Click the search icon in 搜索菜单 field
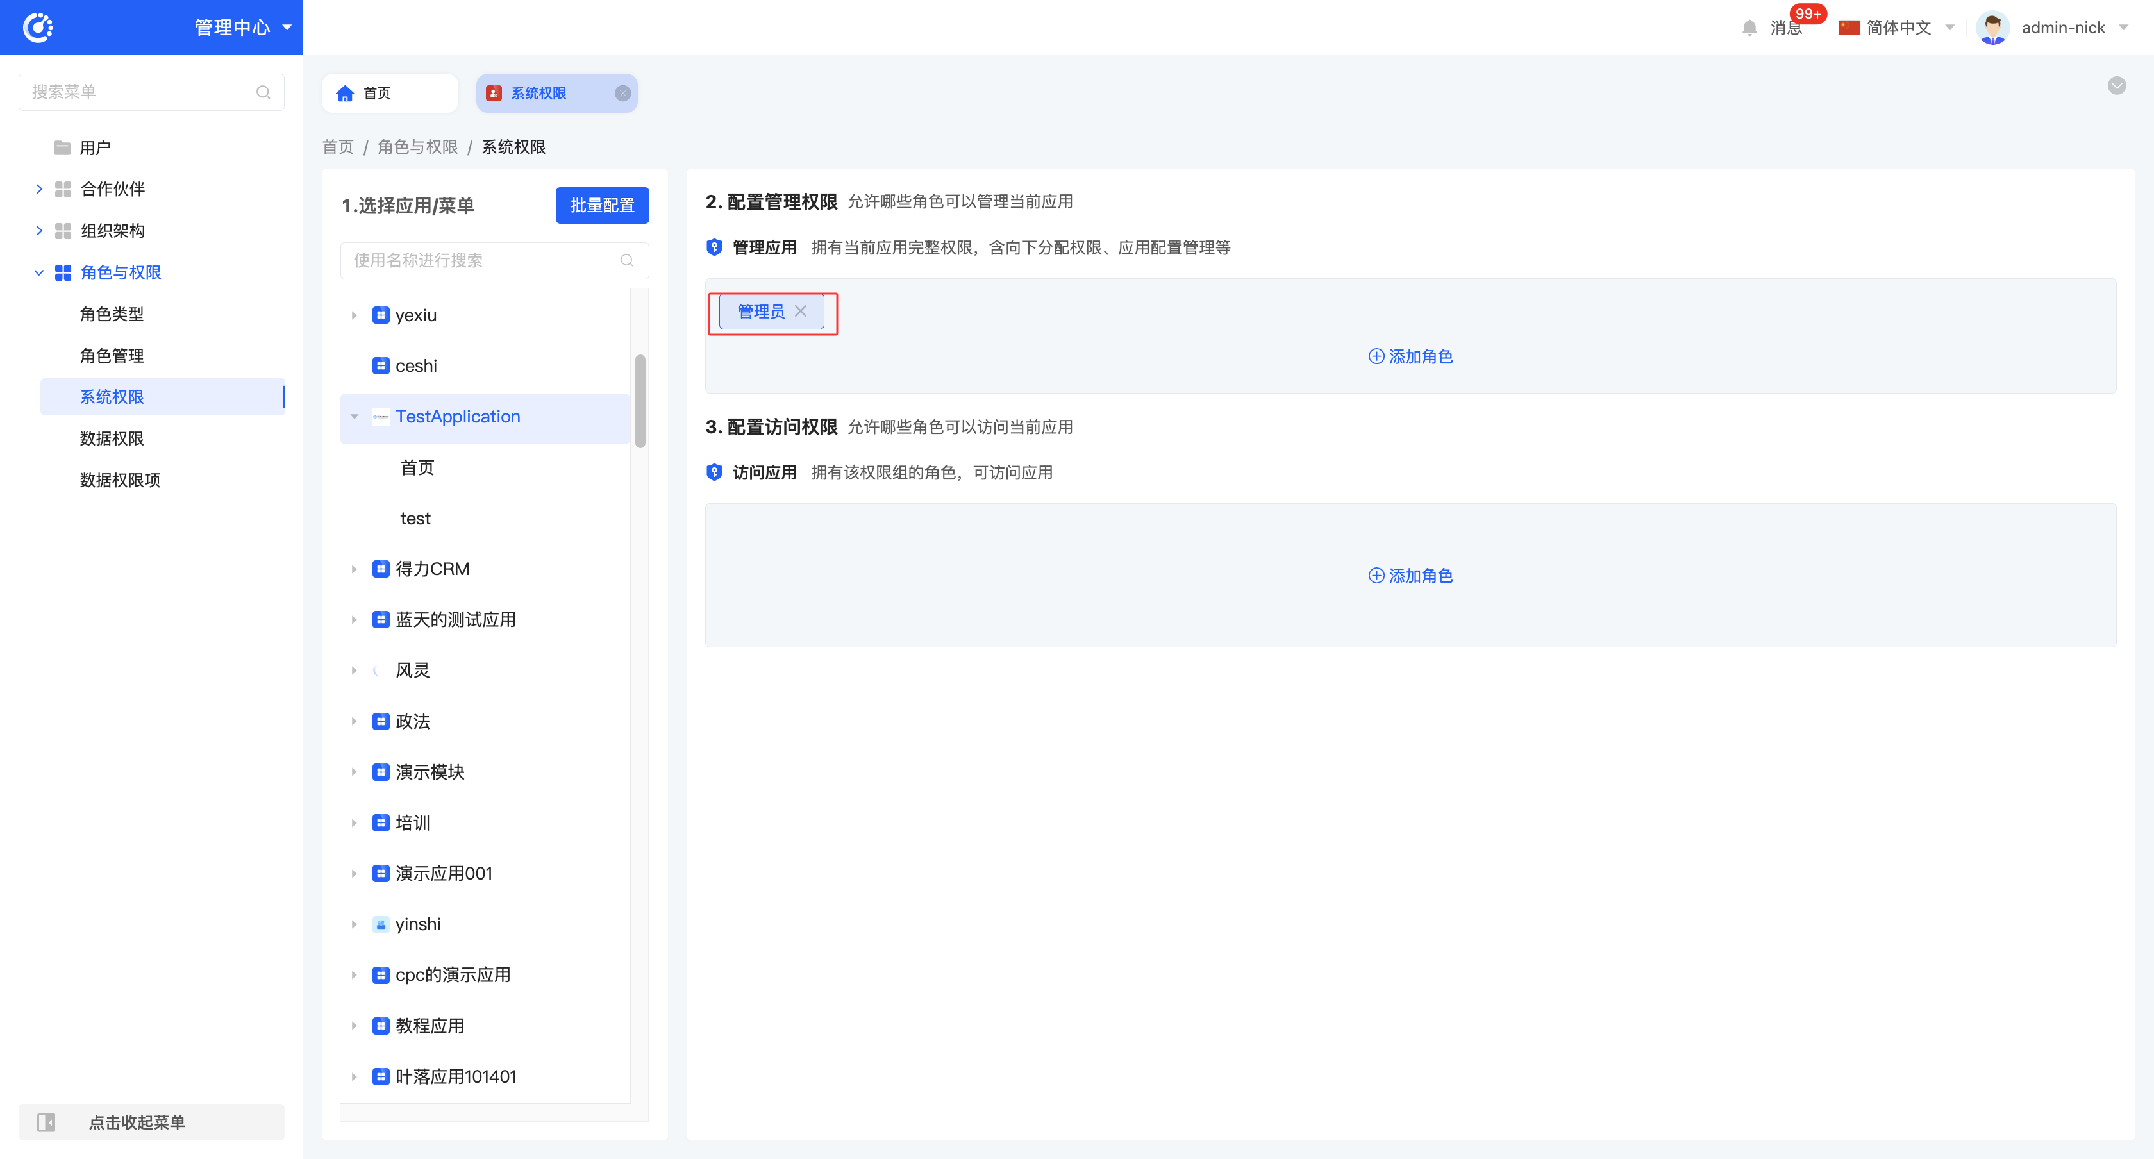Screen dimensions: 2154x1159 coord(263,92)
